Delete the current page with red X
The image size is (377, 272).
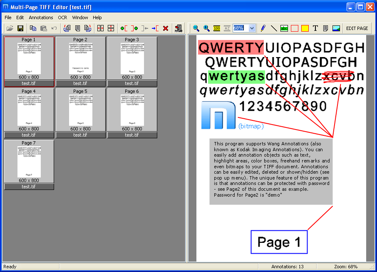point(165,28)
